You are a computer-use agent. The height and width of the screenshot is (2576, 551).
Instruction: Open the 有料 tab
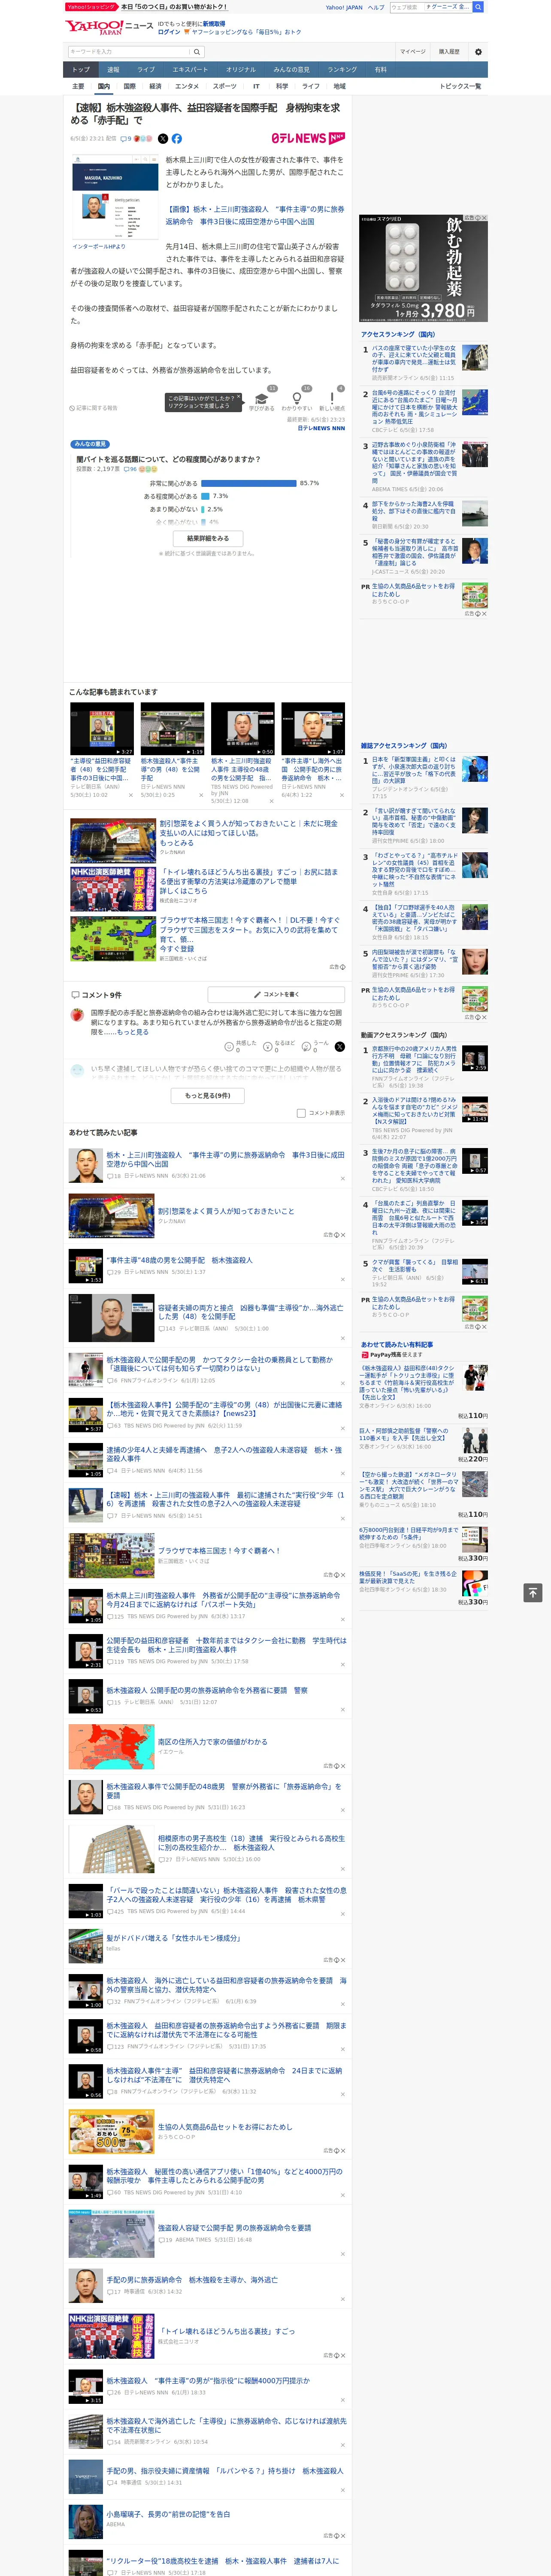coord(380,70)
